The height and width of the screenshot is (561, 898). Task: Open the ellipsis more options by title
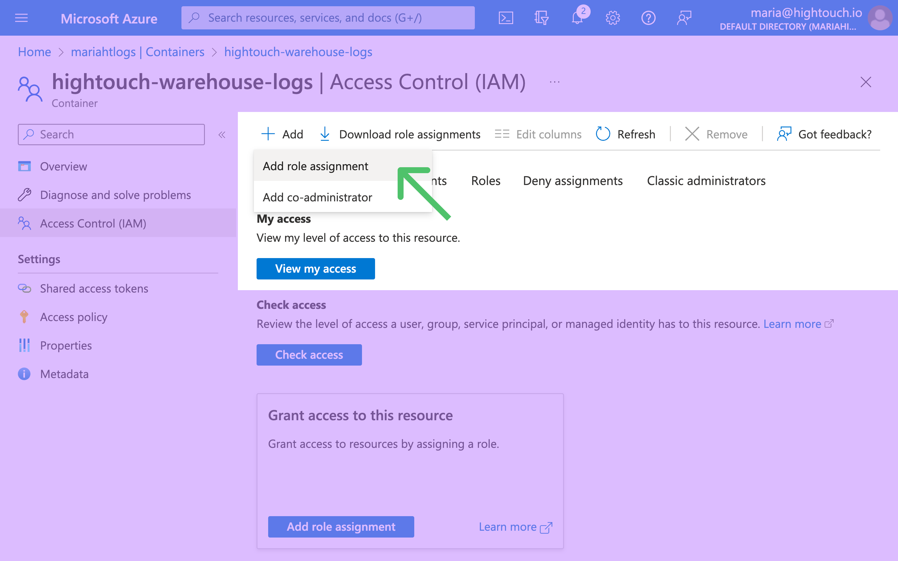[554, 82]
